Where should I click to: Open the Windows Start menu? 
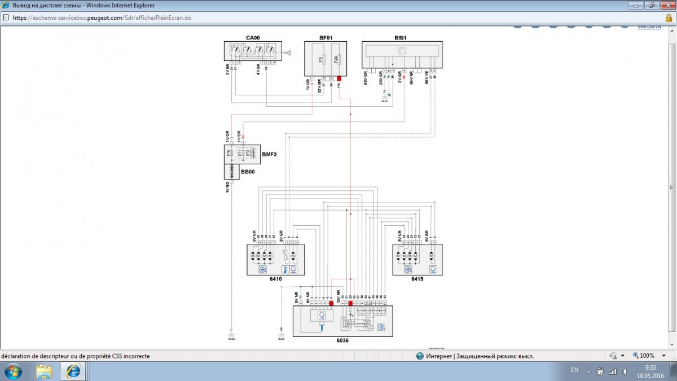[13, 371]
